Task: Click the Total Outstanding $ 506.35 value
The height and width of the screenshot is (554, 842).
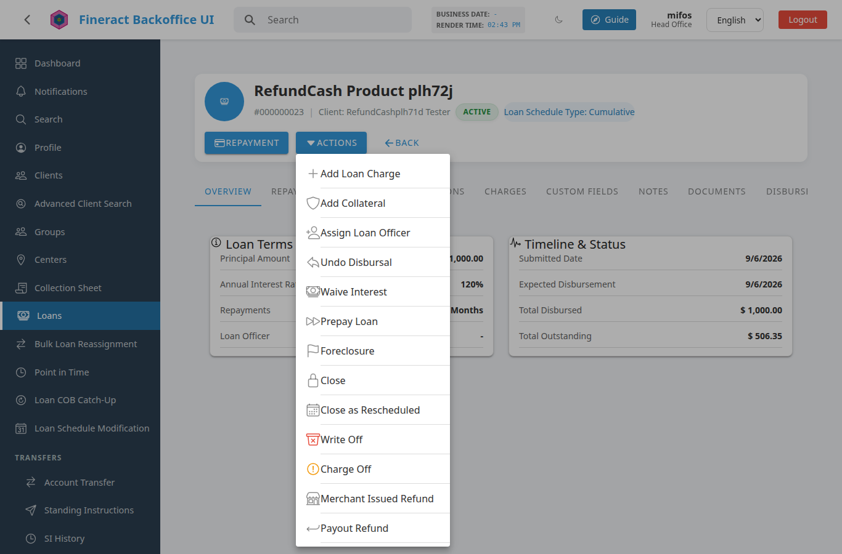Action: point(764,336)
